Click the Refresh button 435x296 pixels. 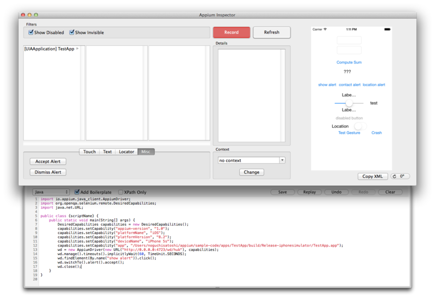pos(271,32)
